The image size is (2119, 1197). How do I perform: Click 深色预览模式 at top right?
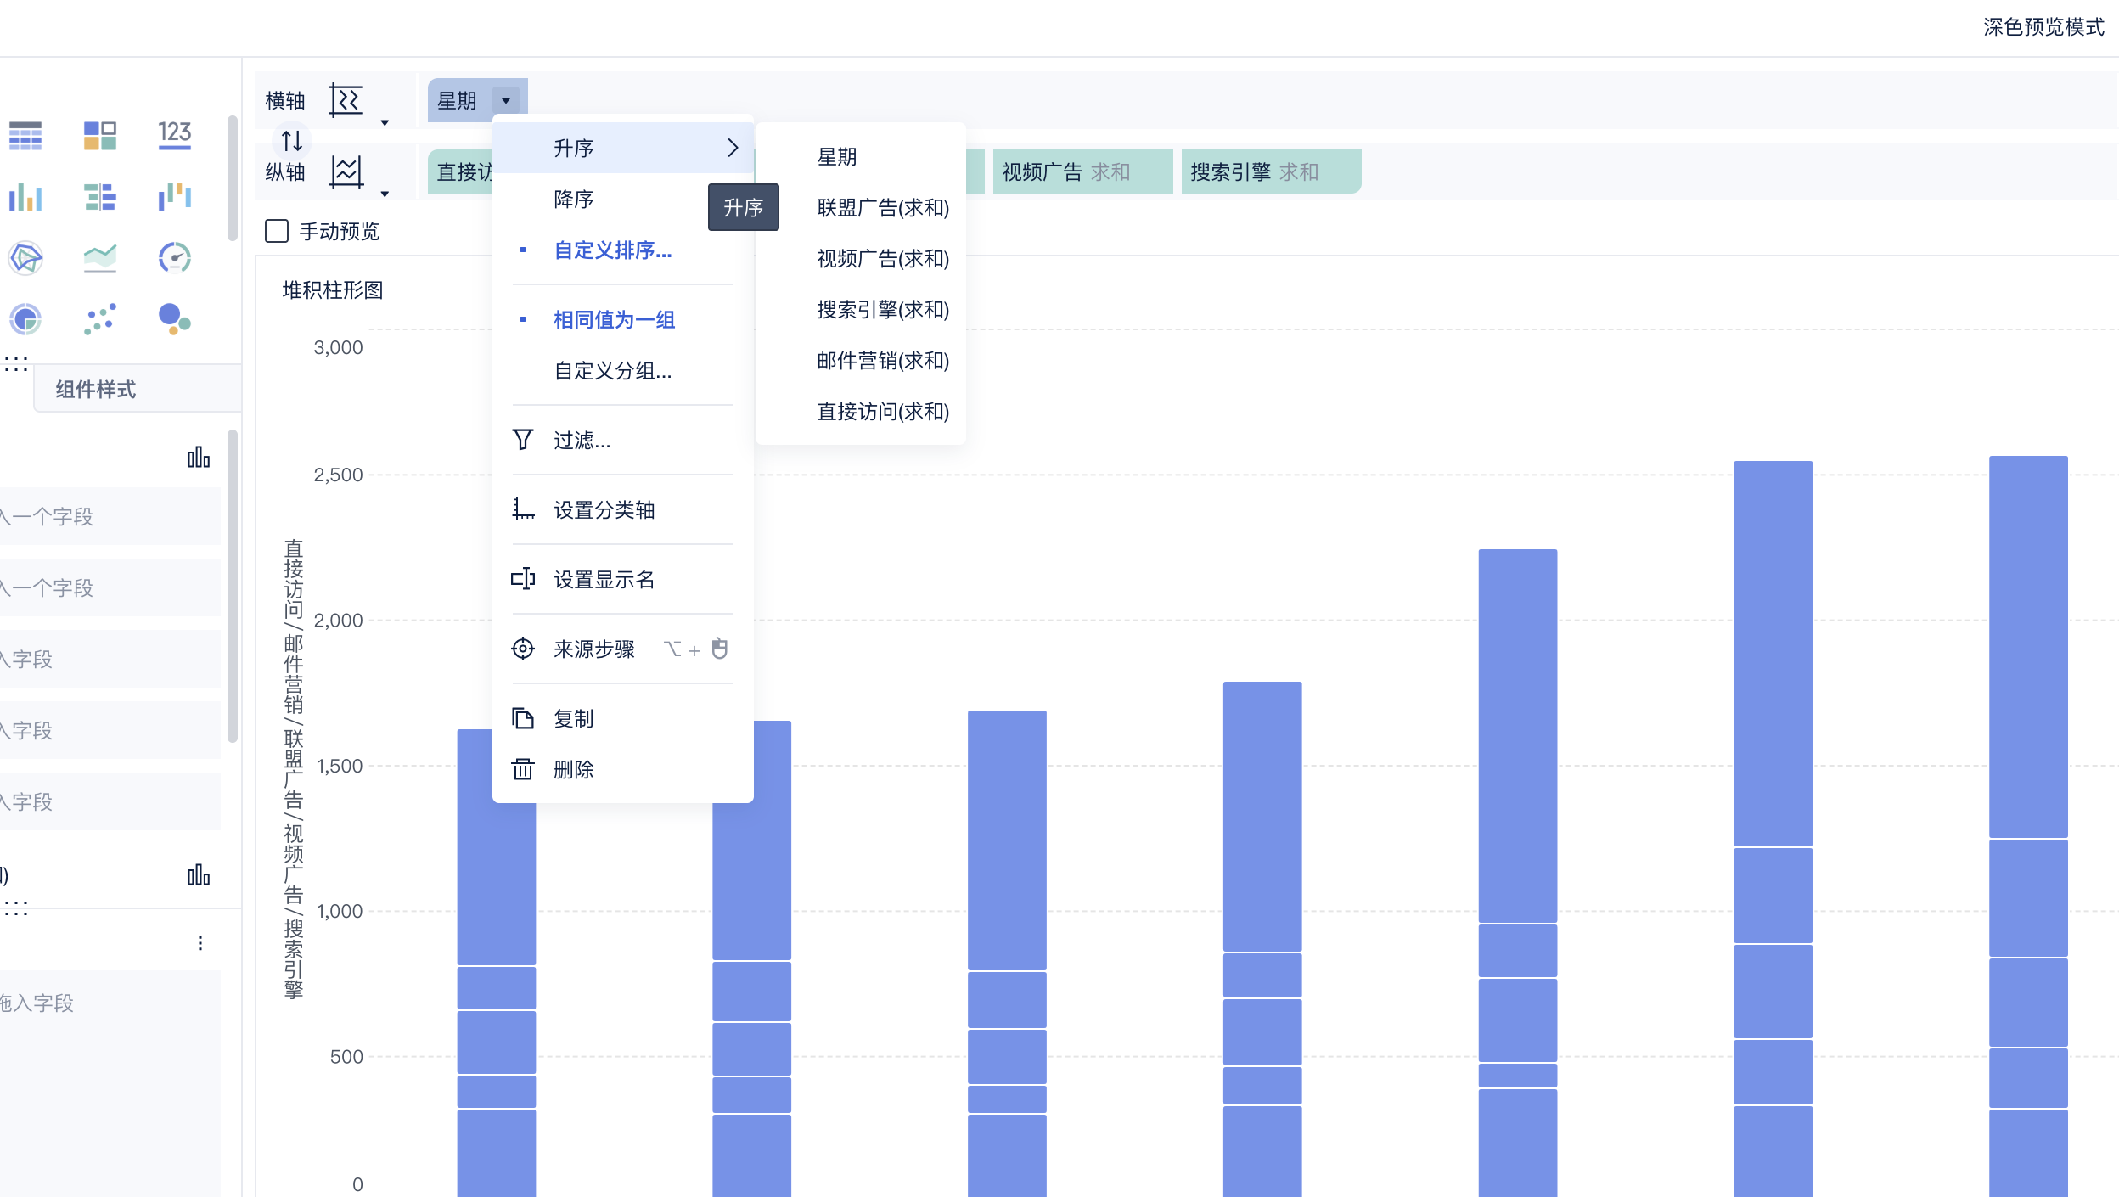pyautogui.click(x=2043, y=27)
